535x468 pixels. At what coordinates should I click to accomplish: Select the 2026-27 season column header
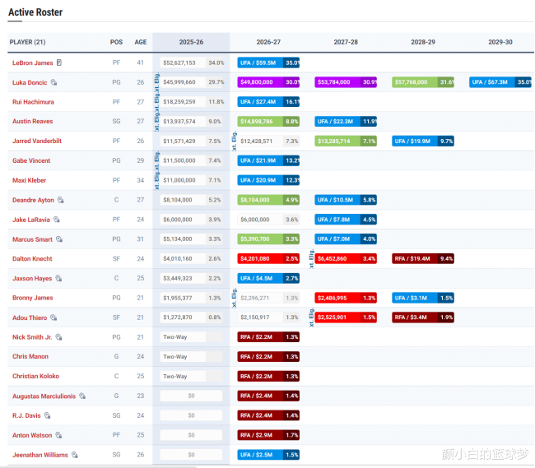pyautogui.click(x=268, y=42)
